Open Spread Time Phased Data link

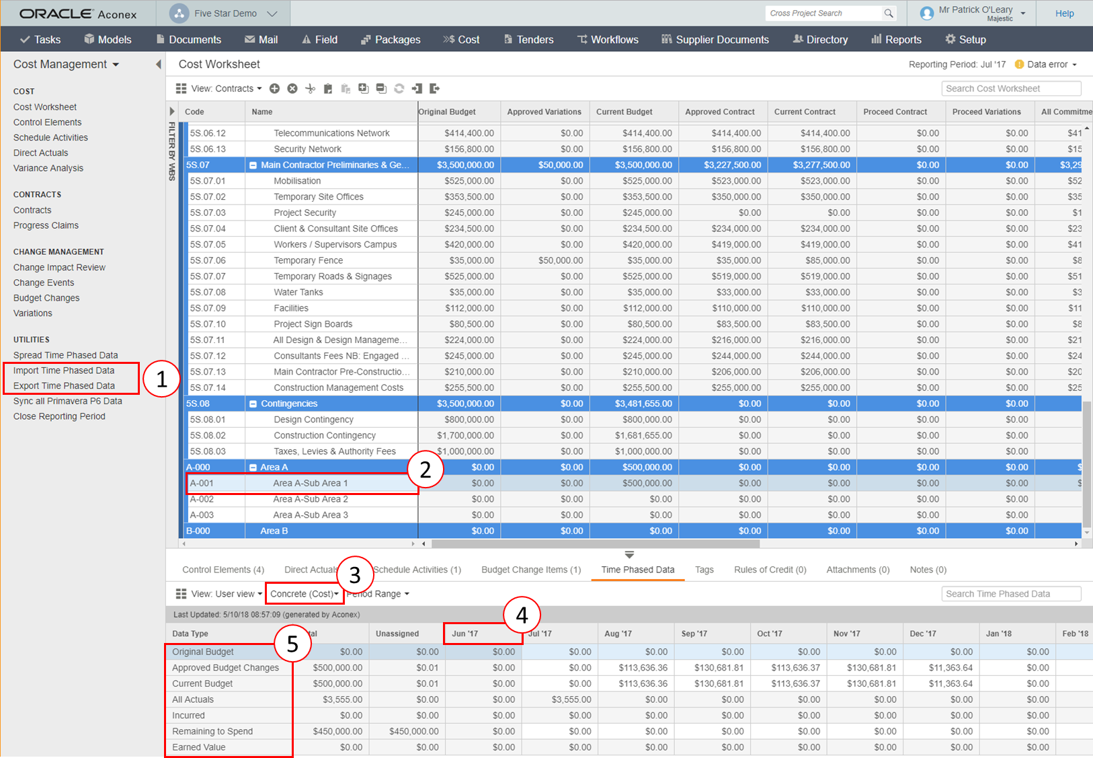coord(65,355)
